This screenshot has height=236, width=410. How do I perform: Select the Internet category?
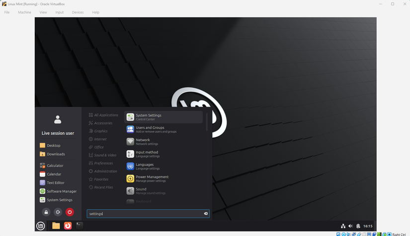(97, 139)
